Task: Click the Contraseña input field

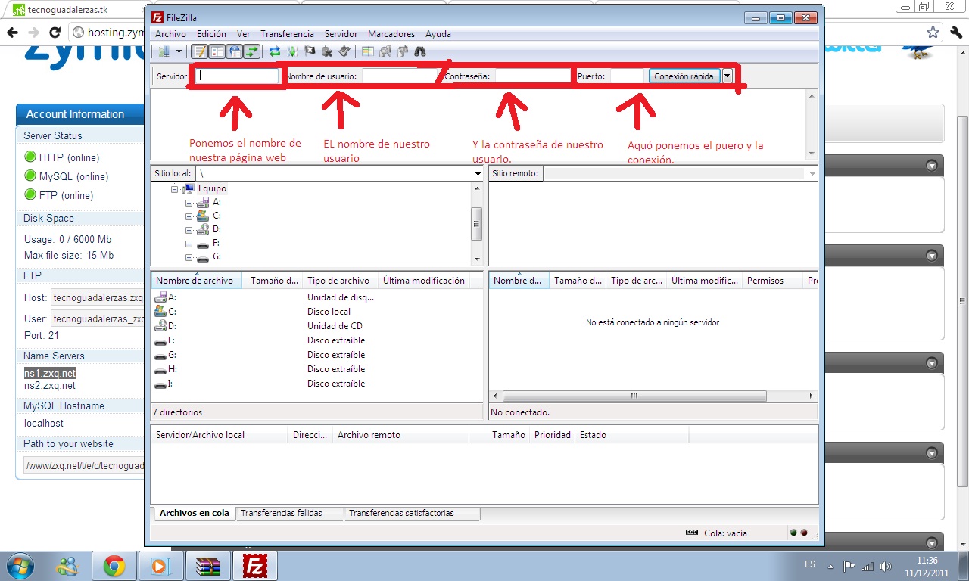Action: (x=533, y=76)
